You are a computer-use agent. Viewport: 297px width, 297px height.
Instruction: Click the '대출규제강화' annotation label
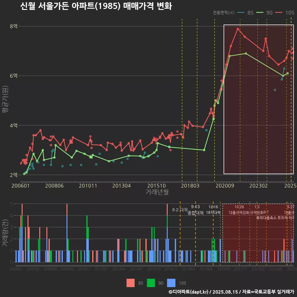[x=239, y=213]
